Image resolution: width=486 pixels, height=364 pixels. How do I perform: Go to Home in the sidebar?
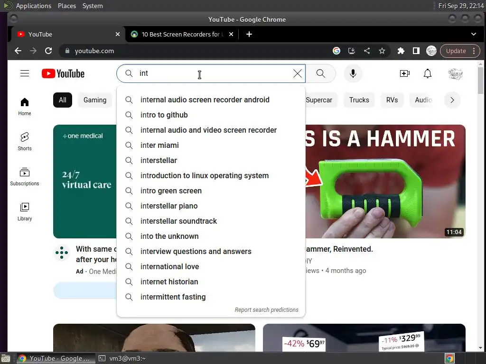pyautogui.click(x=25, y=107)
